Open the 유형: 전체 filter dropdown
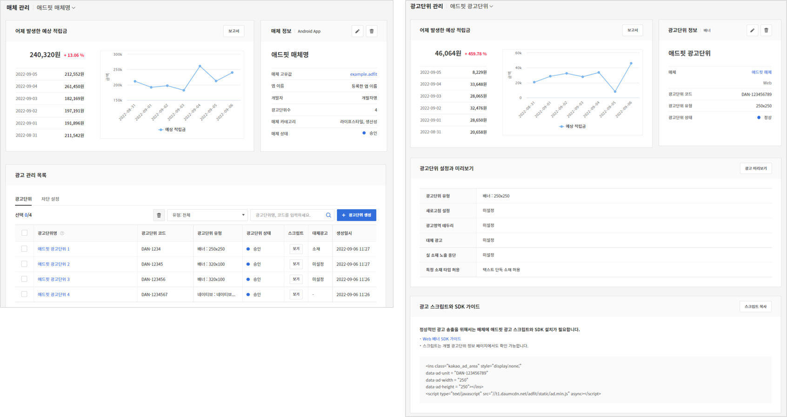Viewport: 787px width, 417px height. pos(207,215)
